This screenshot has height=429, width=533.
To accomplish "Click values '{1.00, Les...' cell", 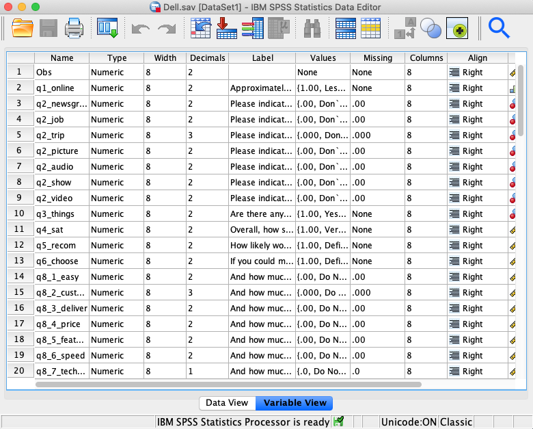I will pyautogui.click(x=323, y=88).
